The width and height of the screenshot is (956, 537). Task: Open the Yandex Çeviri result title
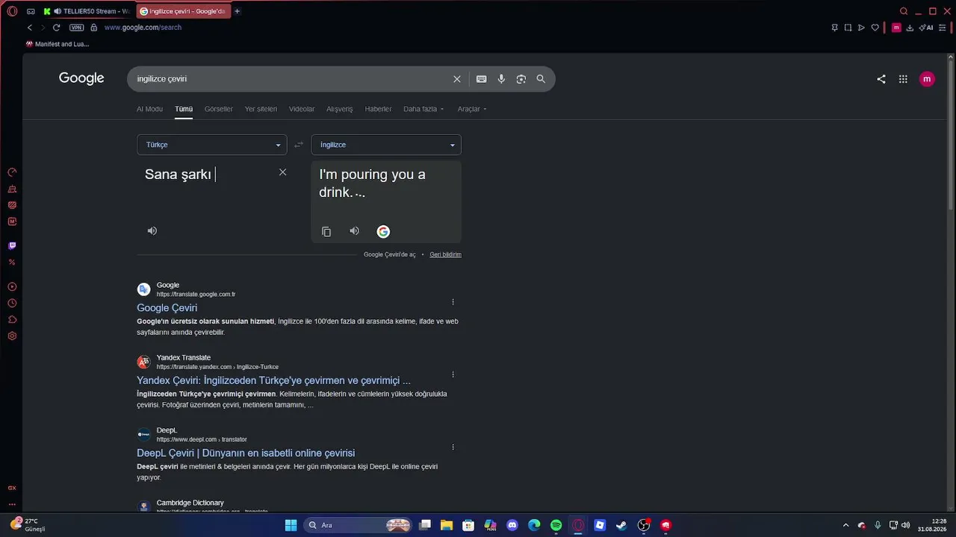click(x=273, y=380)
